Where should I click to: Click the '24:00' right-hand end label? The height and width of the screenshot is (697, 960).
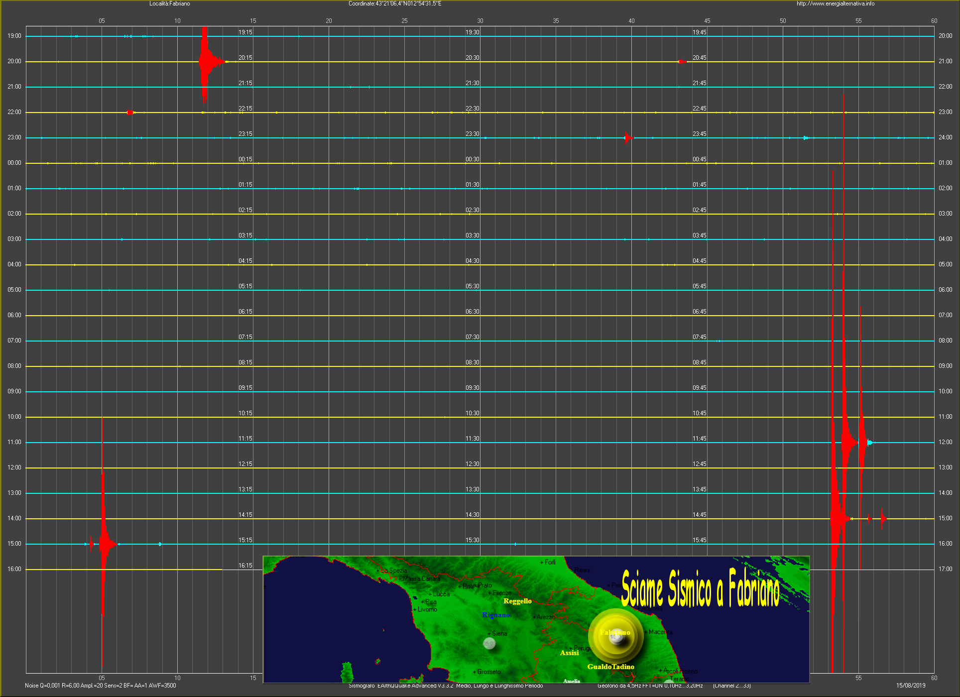[945, 137]
